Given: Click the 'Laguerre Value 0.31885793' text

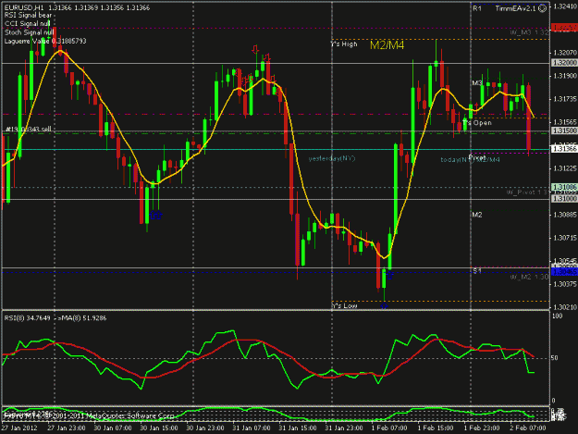Looking at the screenshot, I should [x=45, y=41].
